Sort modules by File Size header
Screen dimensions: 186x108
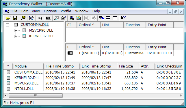point(128,66)
